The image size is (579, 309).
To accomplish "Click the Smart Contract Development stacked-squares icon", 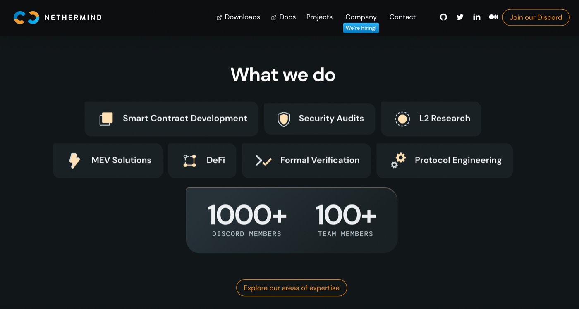I will pyautogui.click(x=106, y=119).
